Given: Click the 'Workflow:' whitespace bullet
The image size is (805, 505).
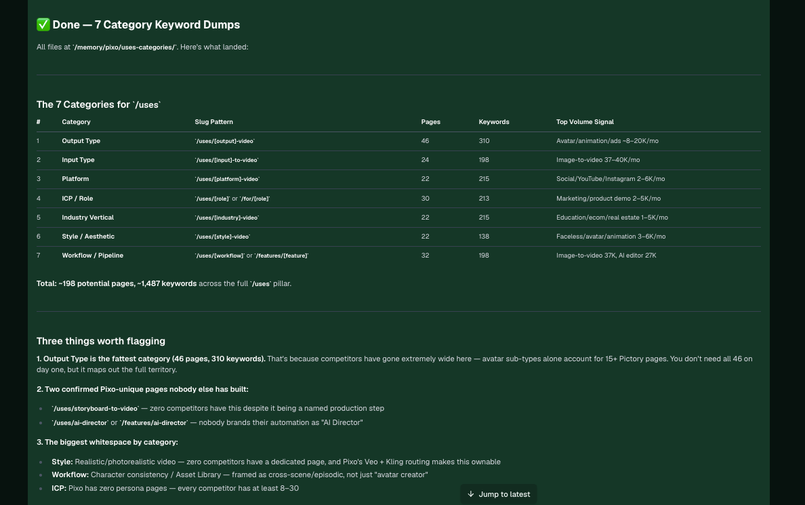Looking at the screenshot, I should pos(239,474).
